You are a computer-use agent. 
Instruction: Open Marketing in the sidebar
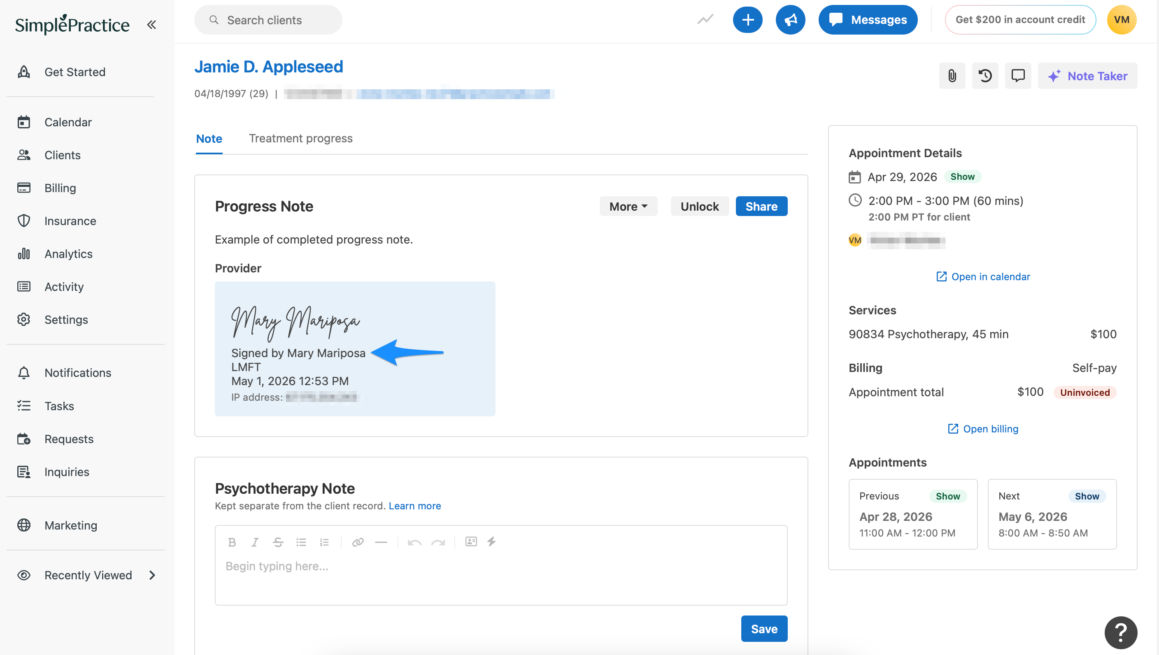[57, 525]
